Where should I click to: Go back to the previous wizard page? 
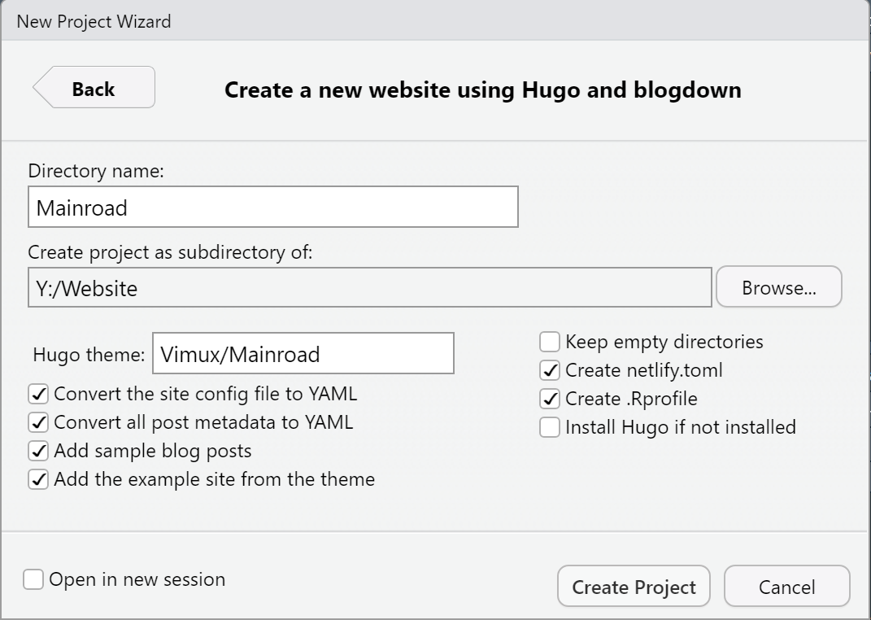pos(94,87)
